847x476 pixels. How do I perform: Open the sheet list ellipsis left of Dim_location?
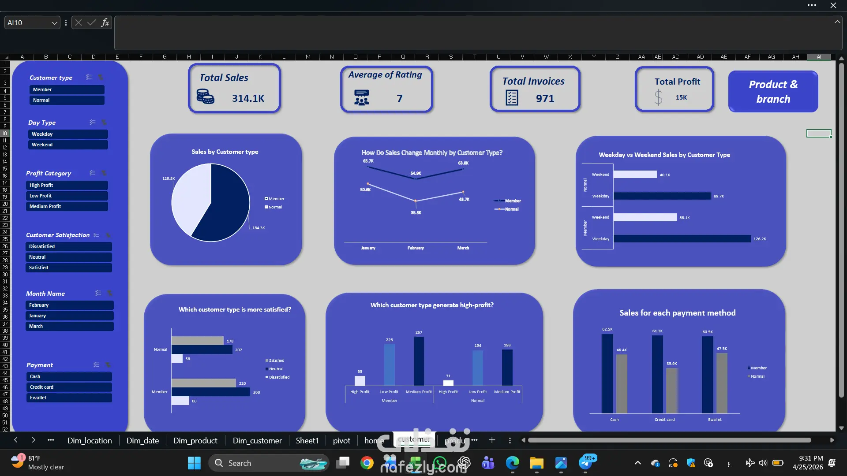51,440
